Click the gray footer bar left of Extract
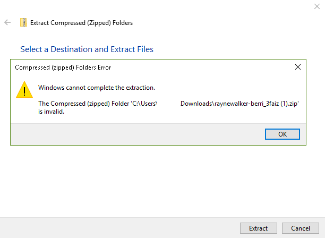 120,228
